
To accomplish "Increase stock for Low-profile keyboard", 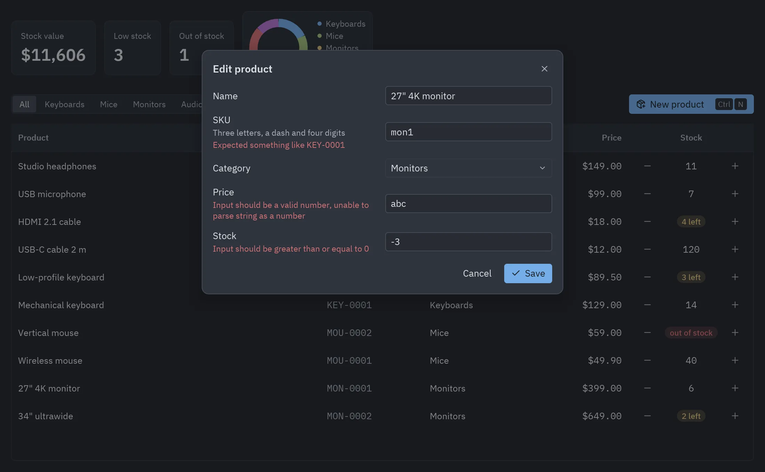I will [735, 277].
